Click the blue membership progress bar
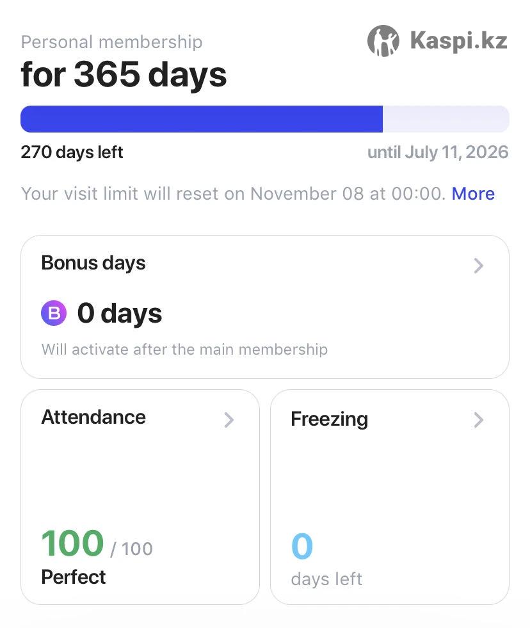 coord(202,119)
